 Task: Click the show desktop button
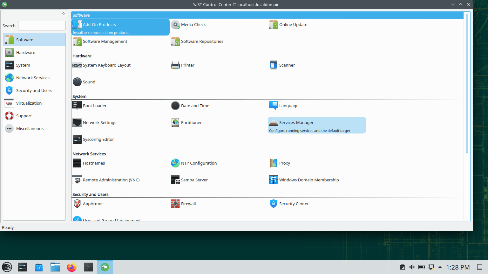click(480, 267)
